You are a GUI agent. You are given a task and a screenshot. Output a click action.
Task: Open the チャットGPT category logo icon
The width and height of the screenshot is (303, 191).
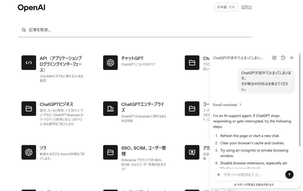pos(110,62)
